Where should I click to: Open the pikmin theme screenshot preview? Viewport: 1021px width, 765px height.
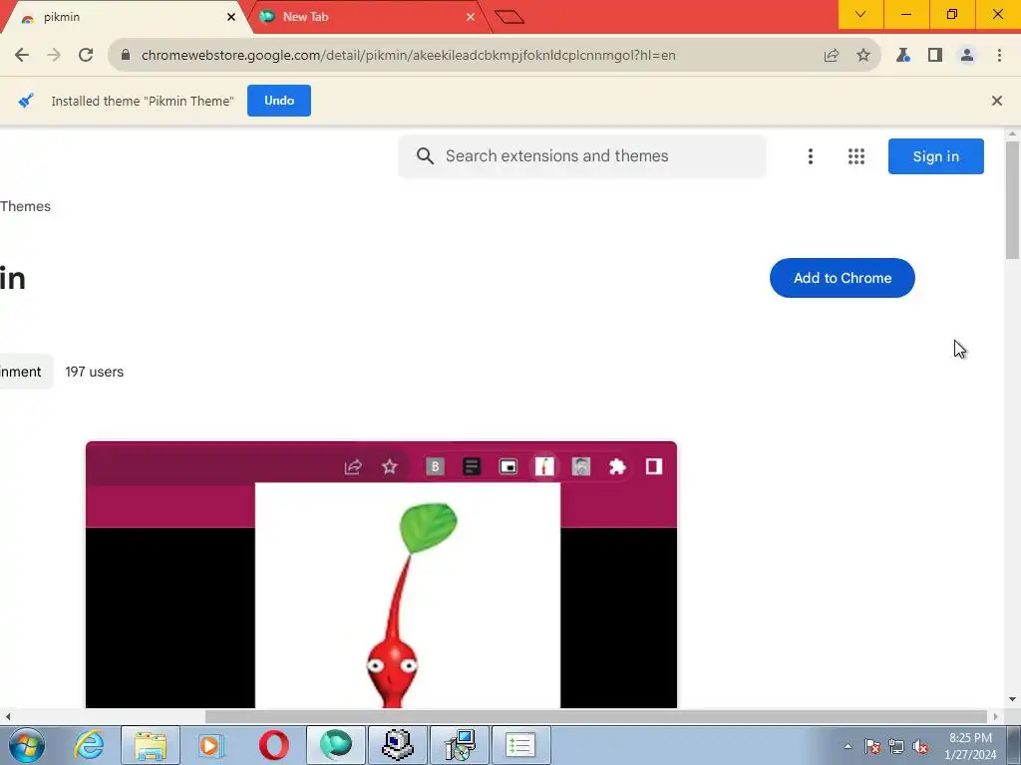(x=381, y=575)
